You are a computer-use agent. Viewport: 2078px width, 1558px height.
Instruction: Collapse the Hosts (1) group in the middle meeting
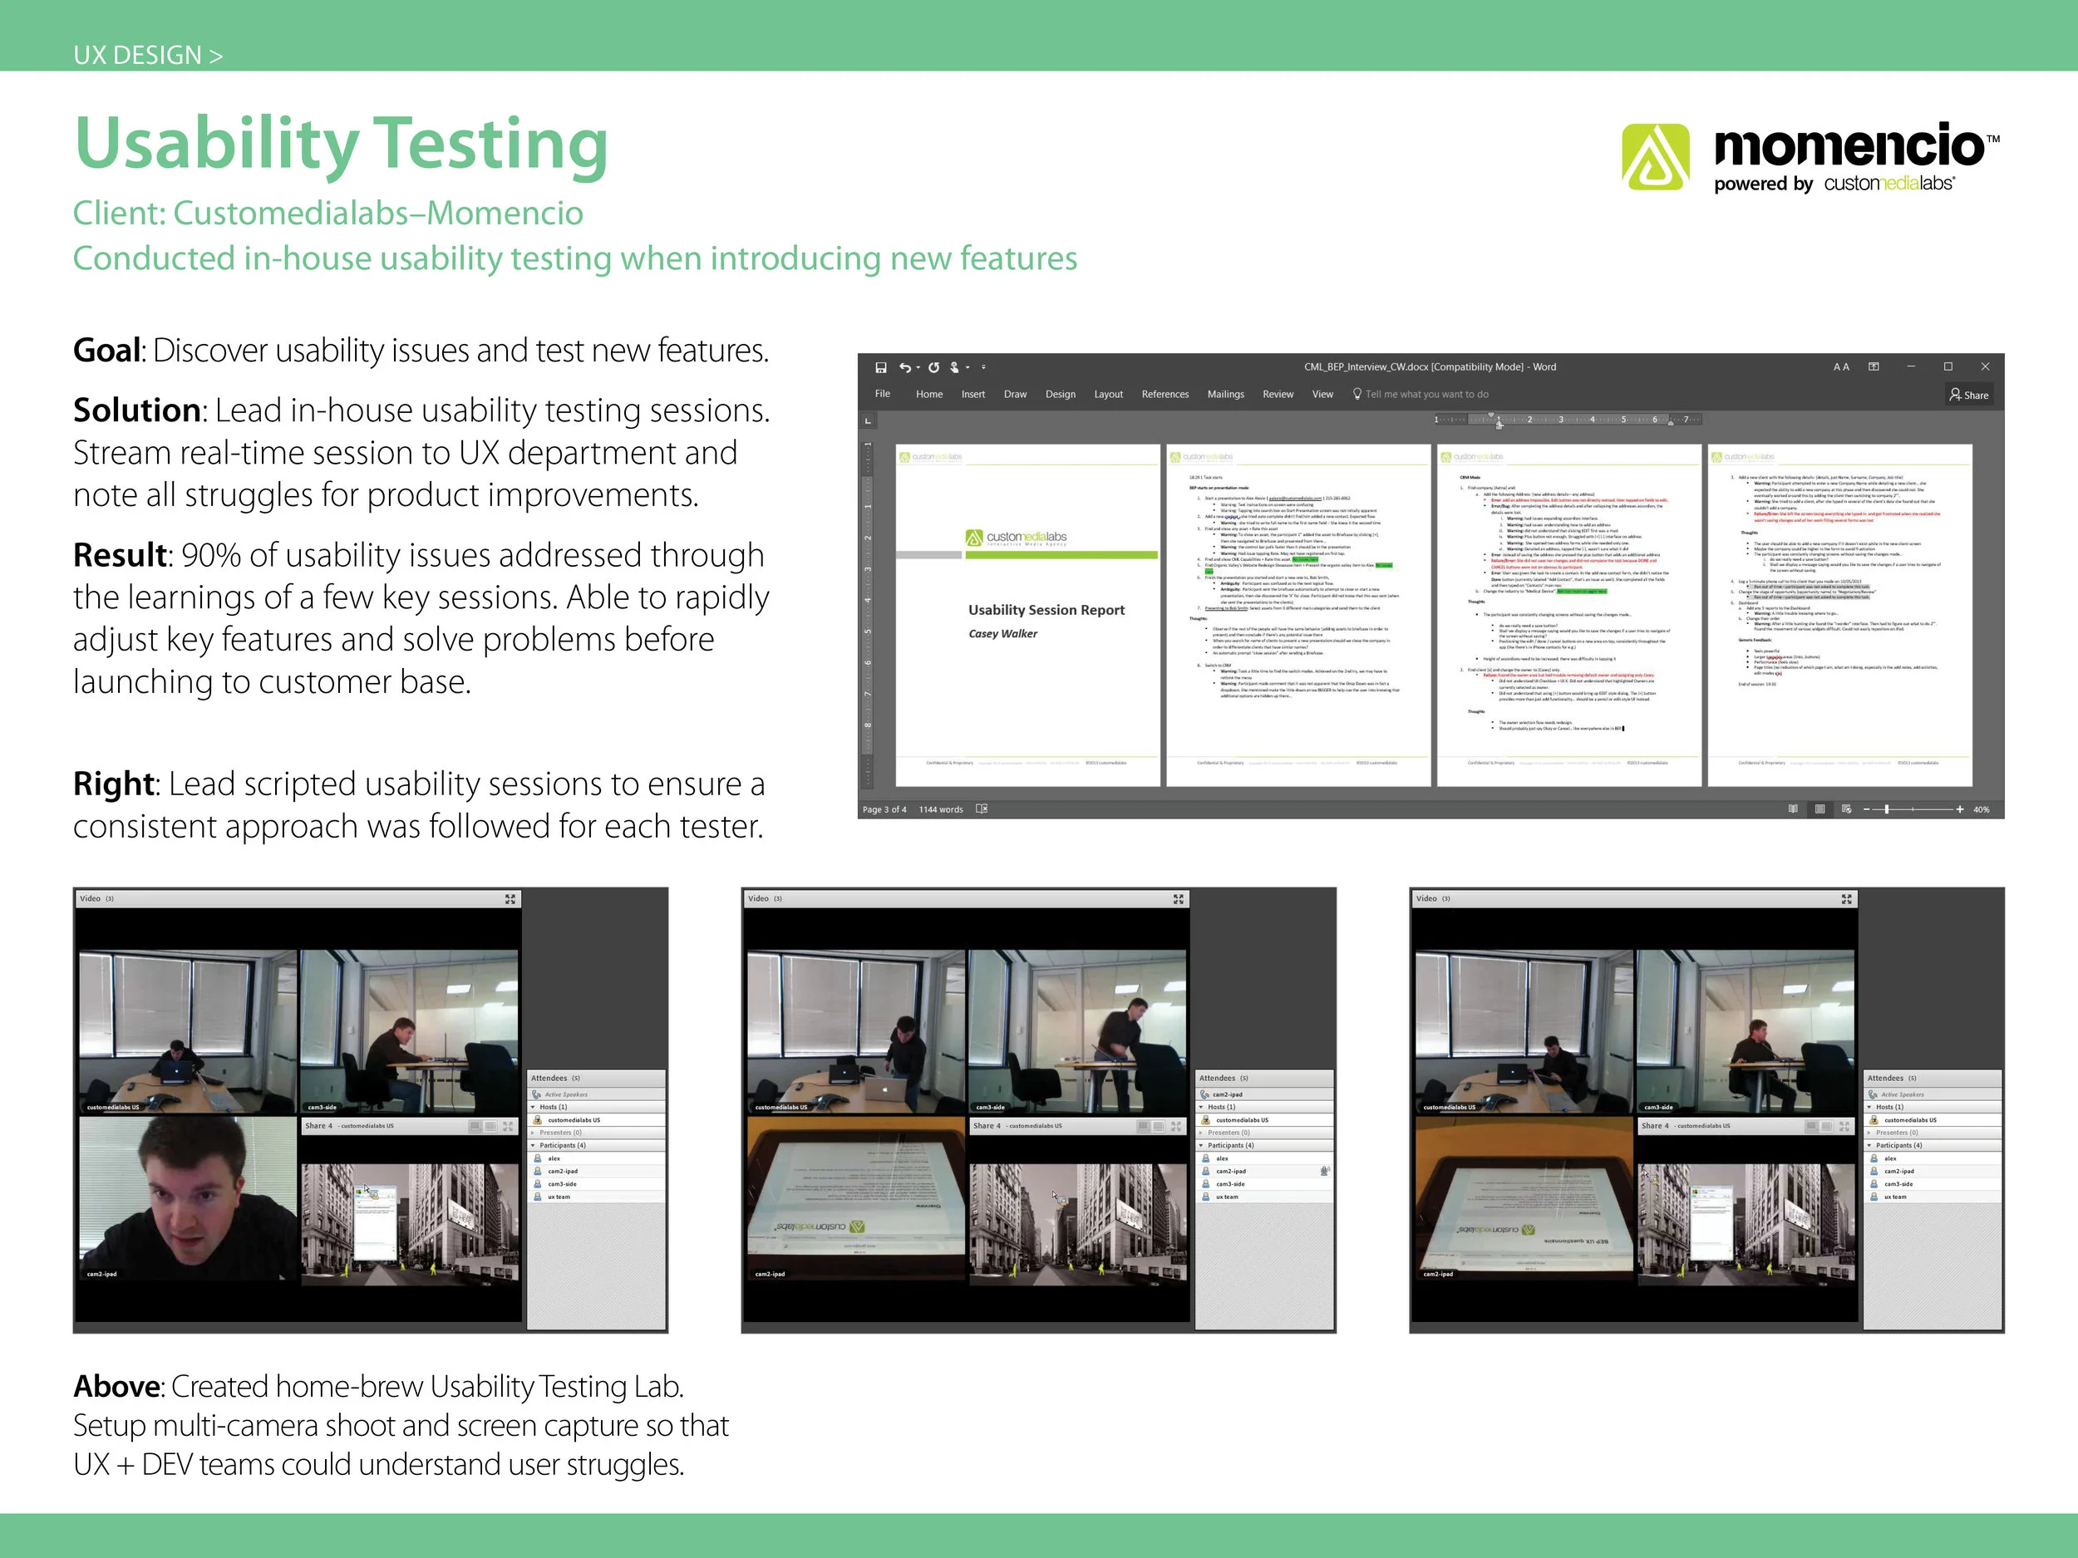pyautogui.click(x=1202, y=1108)
